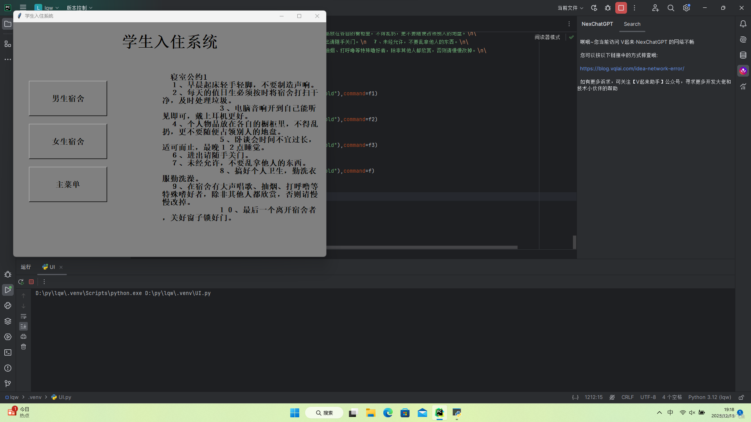Open the Run tool window icon
Viewport: 751px width, 422px height.
[8, 290]
